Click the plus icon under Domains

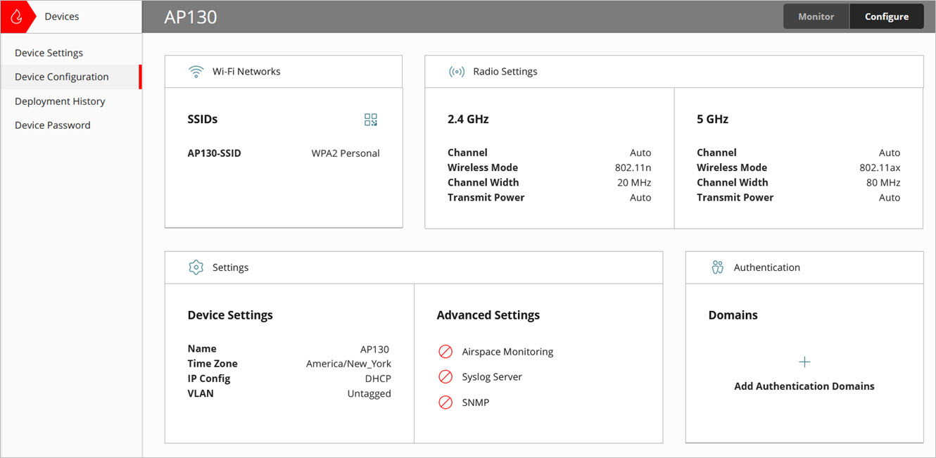tap(804, 362)
